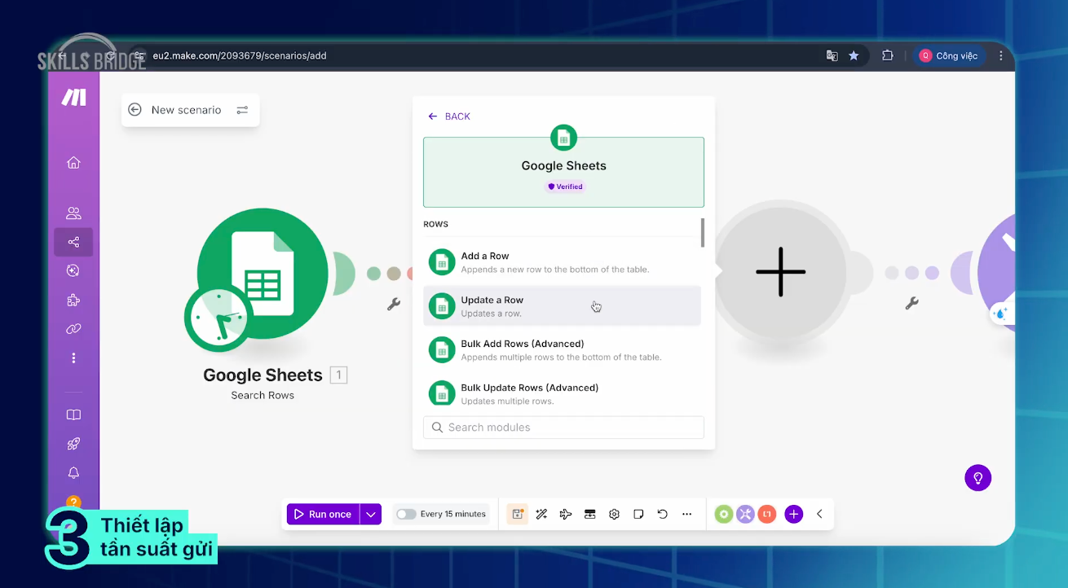Click the New scenario title text
This screenshot has height=588, width=1068.
click(186, 110)
